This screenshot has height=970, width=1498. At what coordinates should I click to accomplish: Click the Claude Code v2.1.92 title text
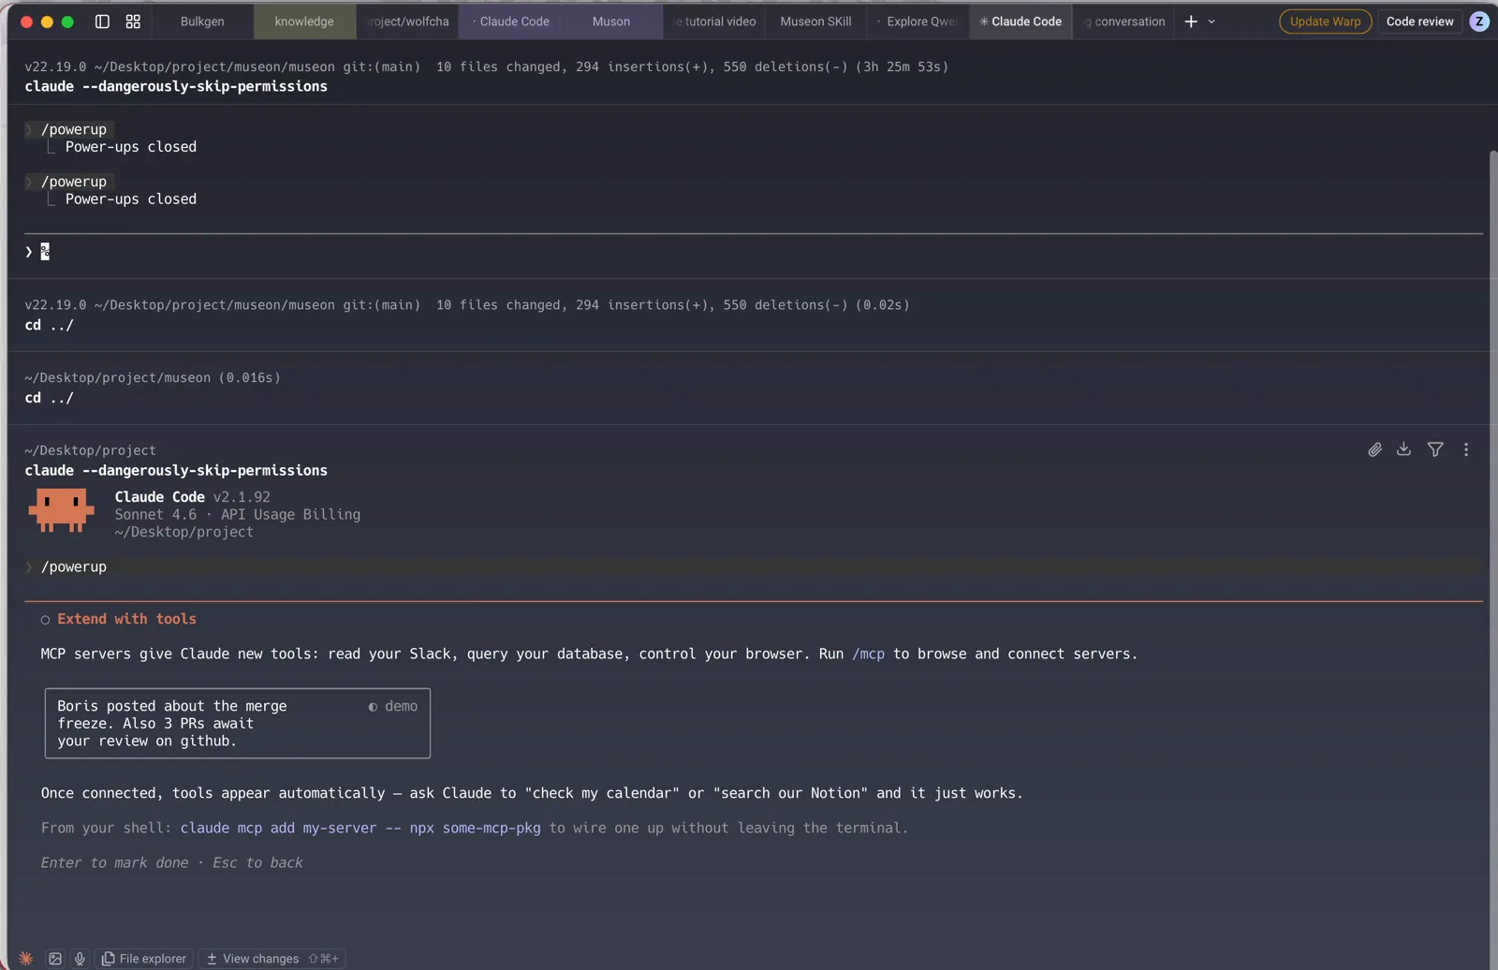pos(192,497)
